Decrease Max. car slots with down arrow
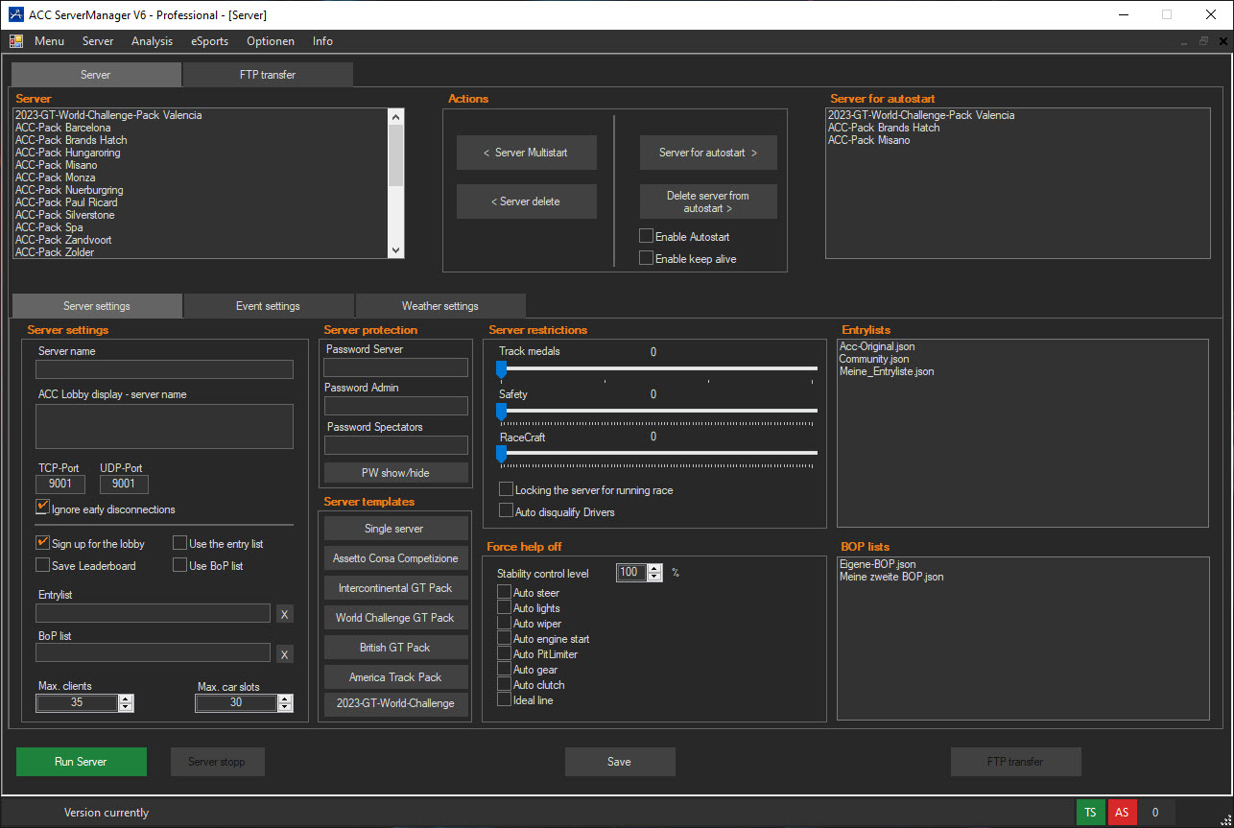The image size is (1234, 828). 284,707
